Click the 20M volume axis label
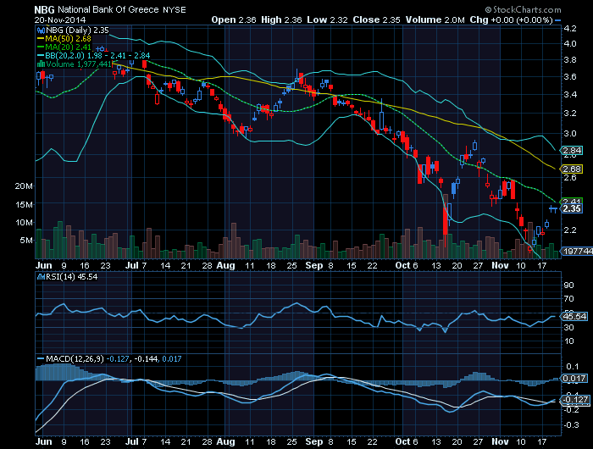This screenshot has width=593, height=449. tap(24, 186)
